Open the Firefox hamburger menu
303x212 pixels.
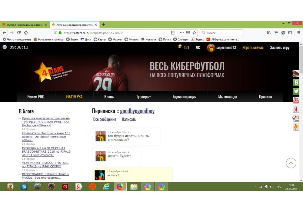coord(298,33)
